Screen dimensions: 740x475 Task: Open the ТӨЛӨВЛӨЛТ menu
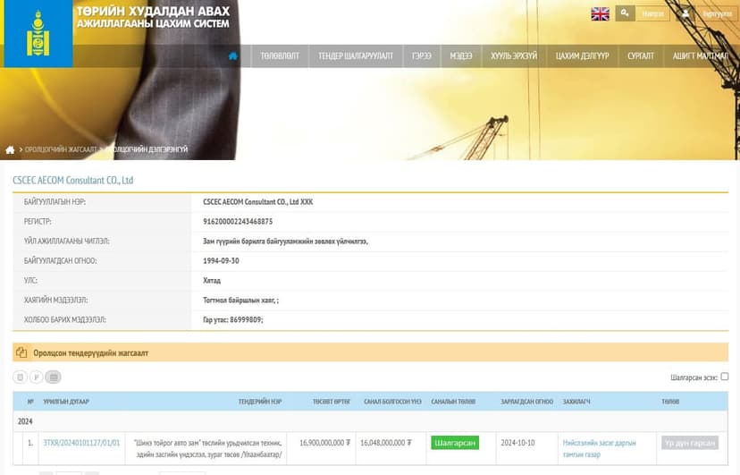coord(280,56)
